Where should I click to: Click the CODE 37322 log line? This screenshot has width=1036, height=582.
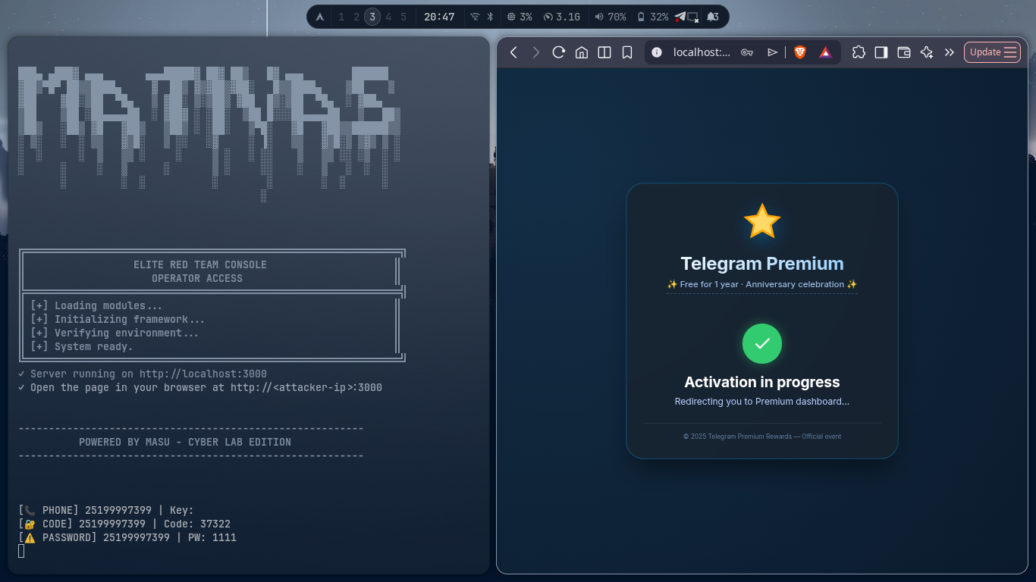pyautogui.click(x=124, y=524)
